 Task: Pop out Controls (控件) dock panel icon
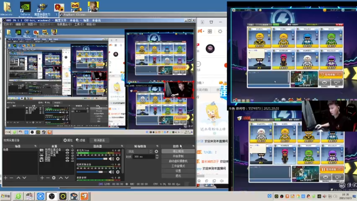coord(193,146)
